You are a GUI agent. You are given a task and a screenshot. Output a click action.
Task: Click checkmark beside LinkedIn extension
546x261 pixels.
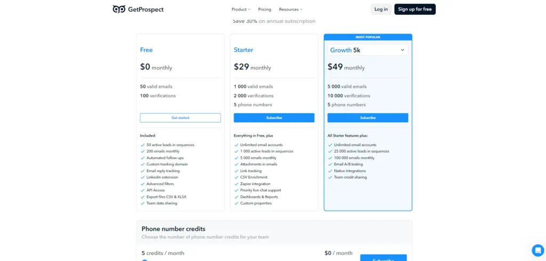[x=142, y=178]
